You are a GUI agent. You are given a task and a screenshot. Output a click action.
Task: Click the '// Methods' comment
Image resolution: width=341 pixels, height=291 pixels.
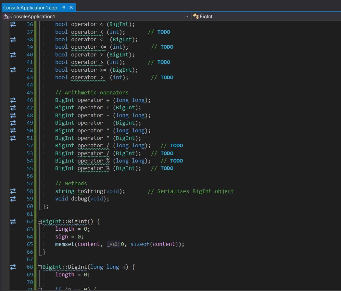pos(71,184)
